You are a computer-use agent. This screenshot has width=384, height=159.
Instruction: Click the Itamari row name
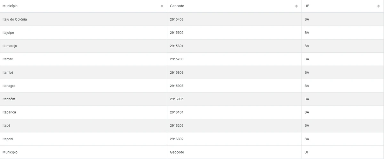(8, 59)
